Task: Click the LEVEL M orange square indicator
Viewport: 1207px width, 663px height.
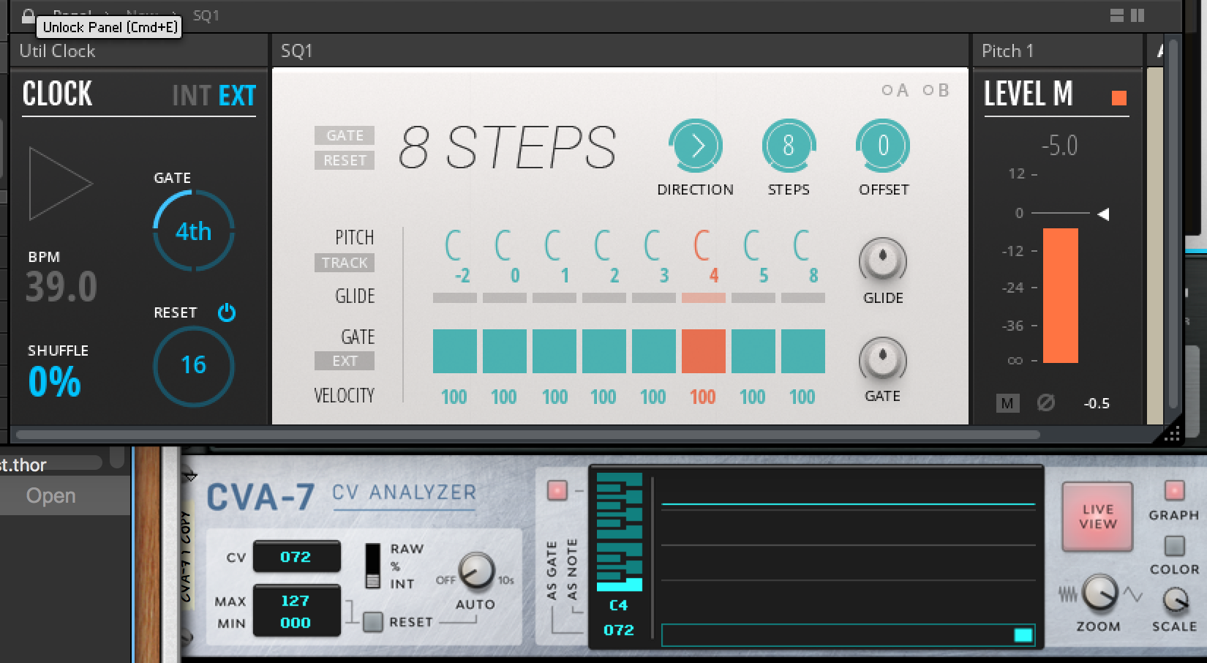Action: (x=1119, y=98)
